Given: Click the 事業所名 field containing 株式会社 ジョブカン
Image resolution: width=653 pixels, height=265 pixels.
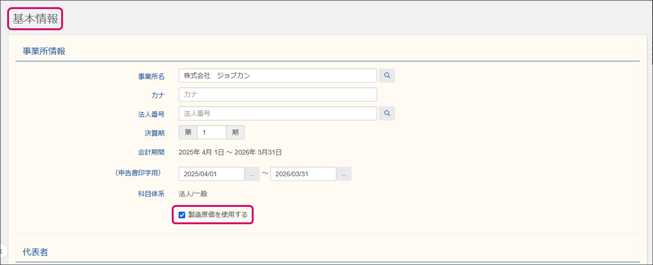Looking at the screenshot, I should click(277, 75).
